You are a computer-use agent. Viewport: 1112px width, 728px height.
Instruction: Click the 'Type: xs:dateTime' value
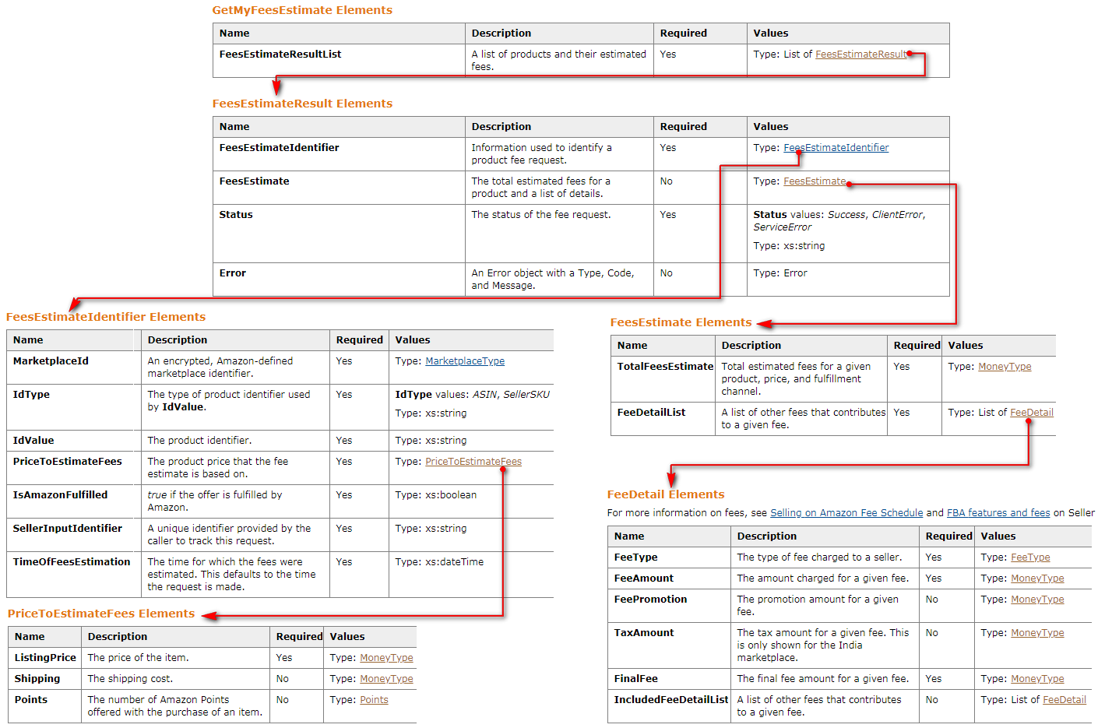tap(439, 562)
